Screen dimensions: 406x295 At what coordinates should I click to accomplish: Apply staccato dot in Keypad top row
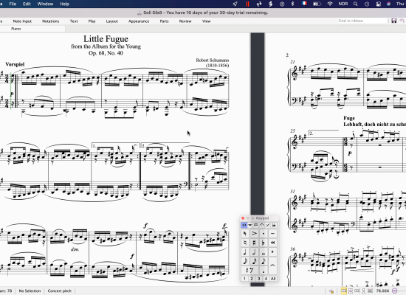[264, 234]
